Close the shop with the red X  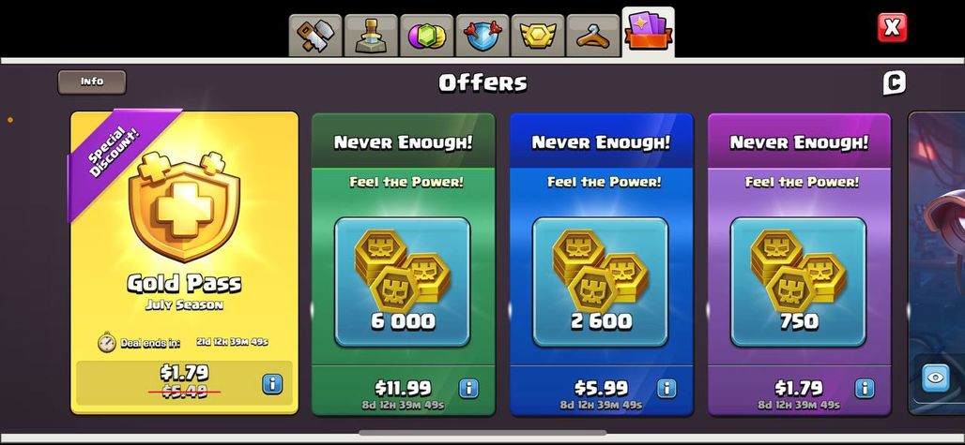click(x=892, y=27)
